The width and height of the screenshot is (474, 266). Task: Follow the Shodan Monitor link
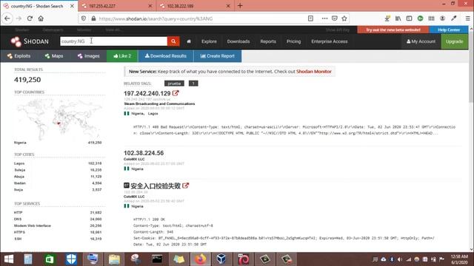click(314, 72)
